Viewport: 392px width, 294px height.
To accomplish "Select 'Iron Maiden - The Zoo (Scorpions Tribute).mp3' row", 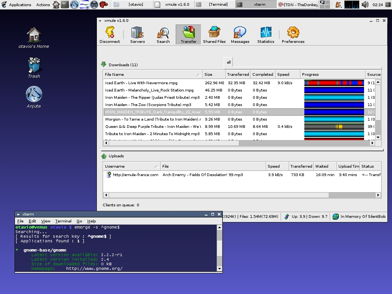I will tap(239, 105).
